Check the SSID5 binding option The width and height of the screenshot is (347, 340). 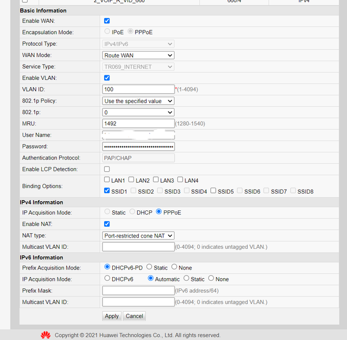coord(213,190)
